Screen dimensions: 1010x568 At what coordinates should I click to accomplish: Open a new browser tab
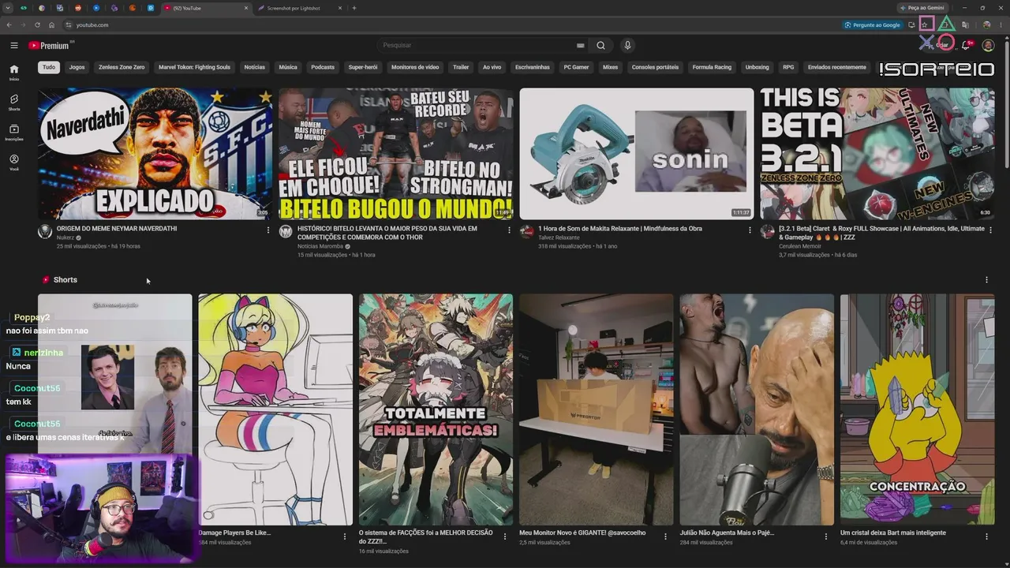tap(354, 8)
